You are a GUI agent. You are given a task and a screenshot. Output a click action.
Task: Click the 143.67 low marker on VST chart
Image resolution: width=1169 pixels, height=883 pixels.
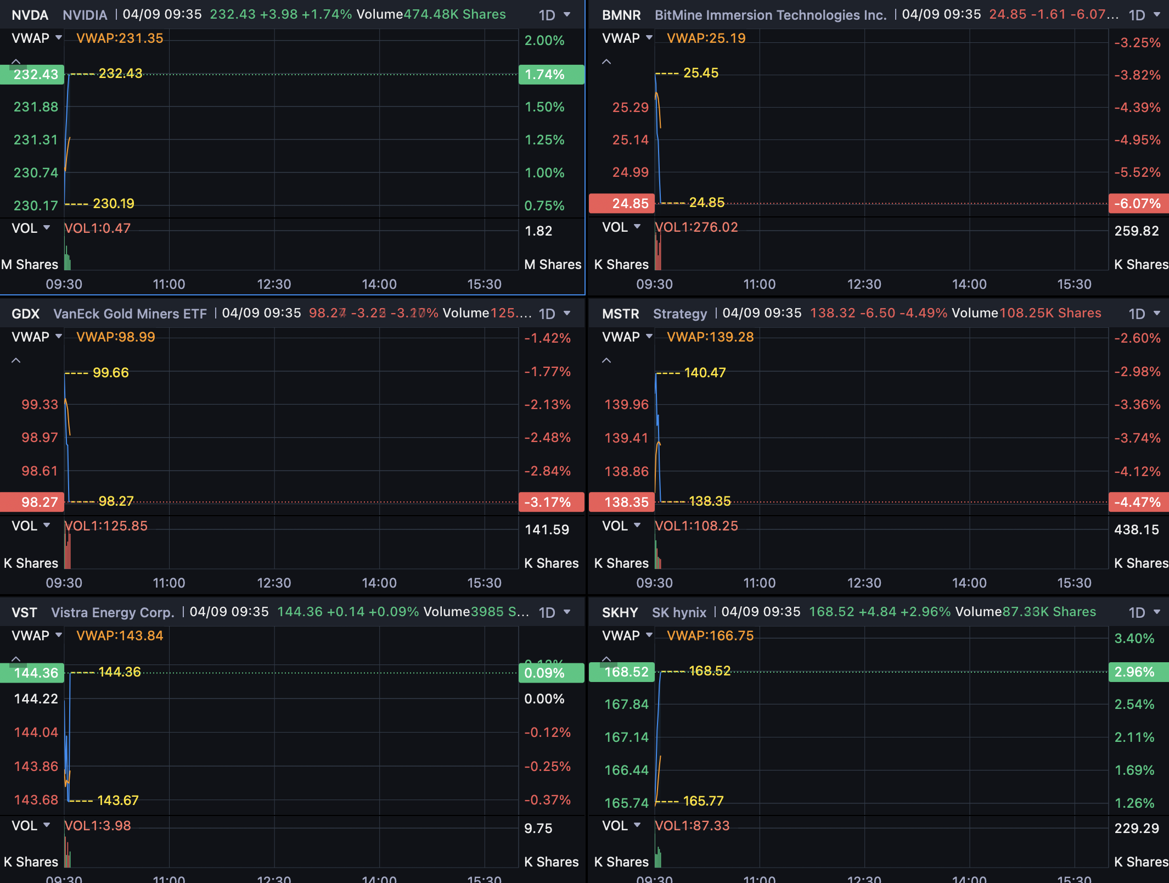tap(118, 800)
